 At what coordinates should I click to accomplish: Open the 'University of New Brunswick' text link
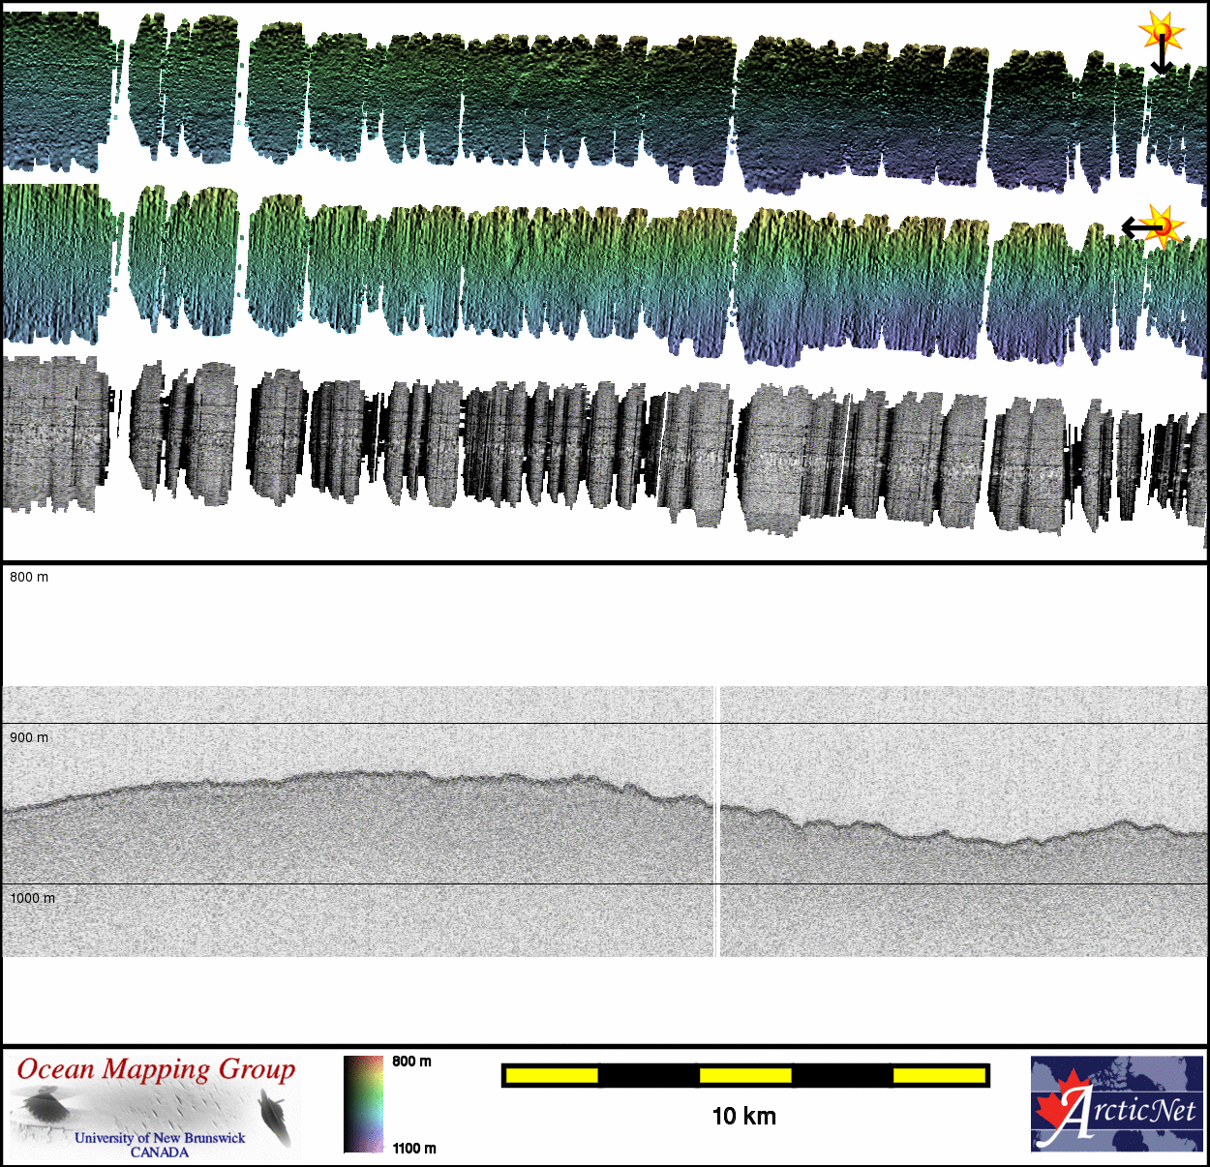tap(160, 1138)
